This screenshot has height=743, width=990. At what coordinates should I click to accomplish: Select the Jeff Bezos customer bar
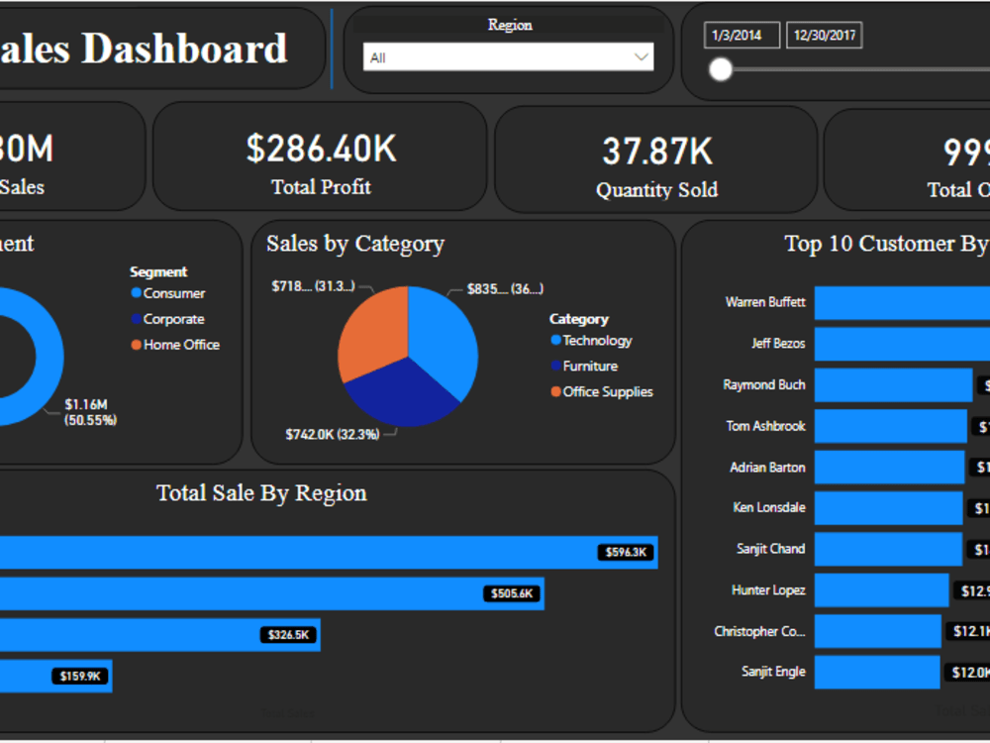pyautogui.click(x=896, y=344)
